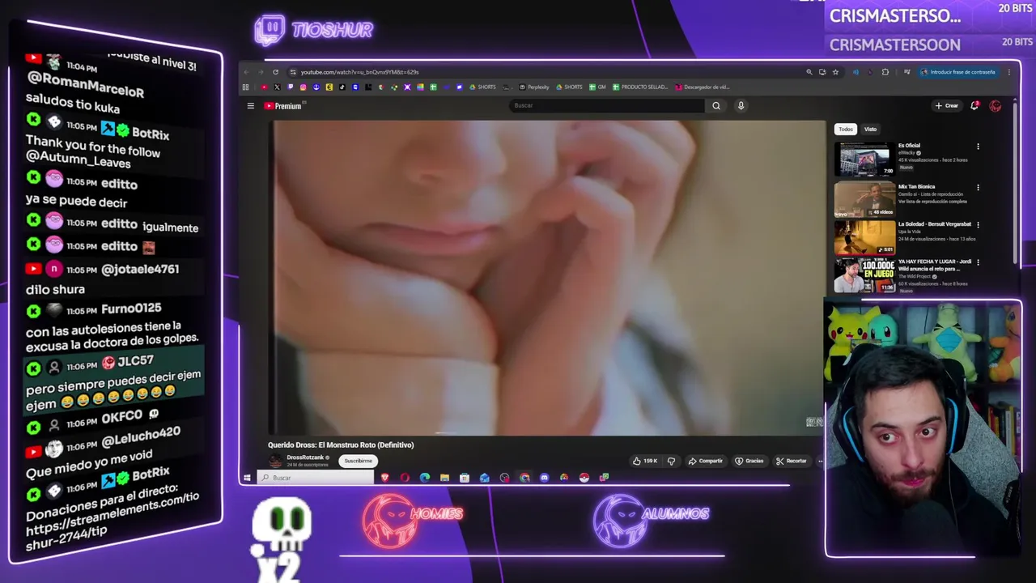Open Microsoft Store from taskbar
1036x583 pixels.
465,478
